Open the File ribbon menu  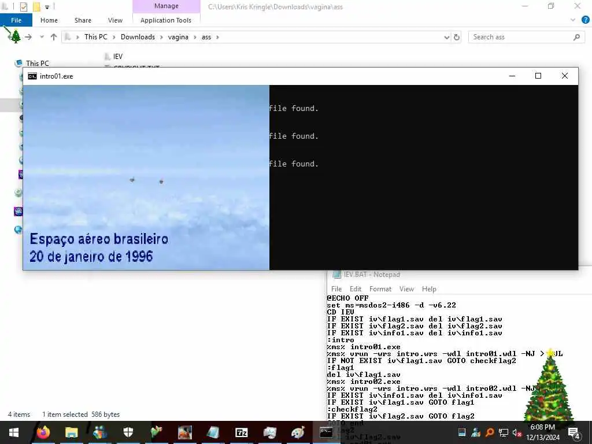pyautogui.click(x=16, y=20)
